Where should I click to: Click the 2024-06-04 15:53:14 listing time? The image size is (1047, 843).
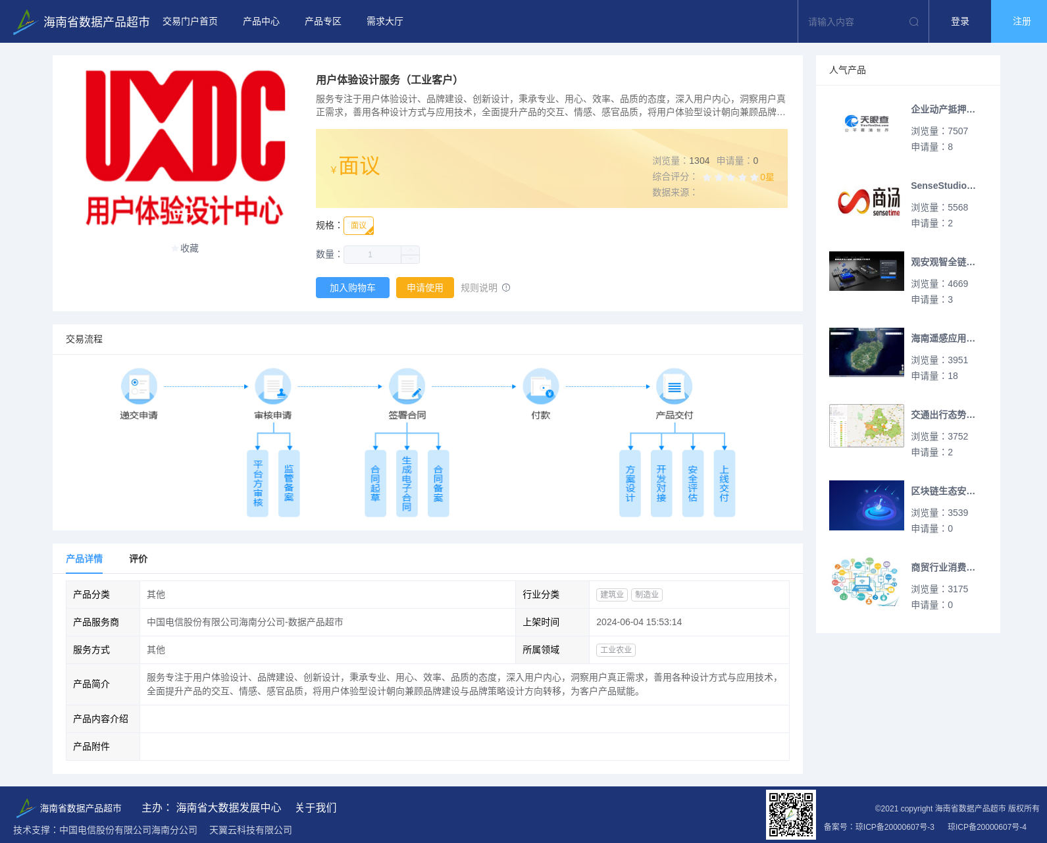[639, 622]
